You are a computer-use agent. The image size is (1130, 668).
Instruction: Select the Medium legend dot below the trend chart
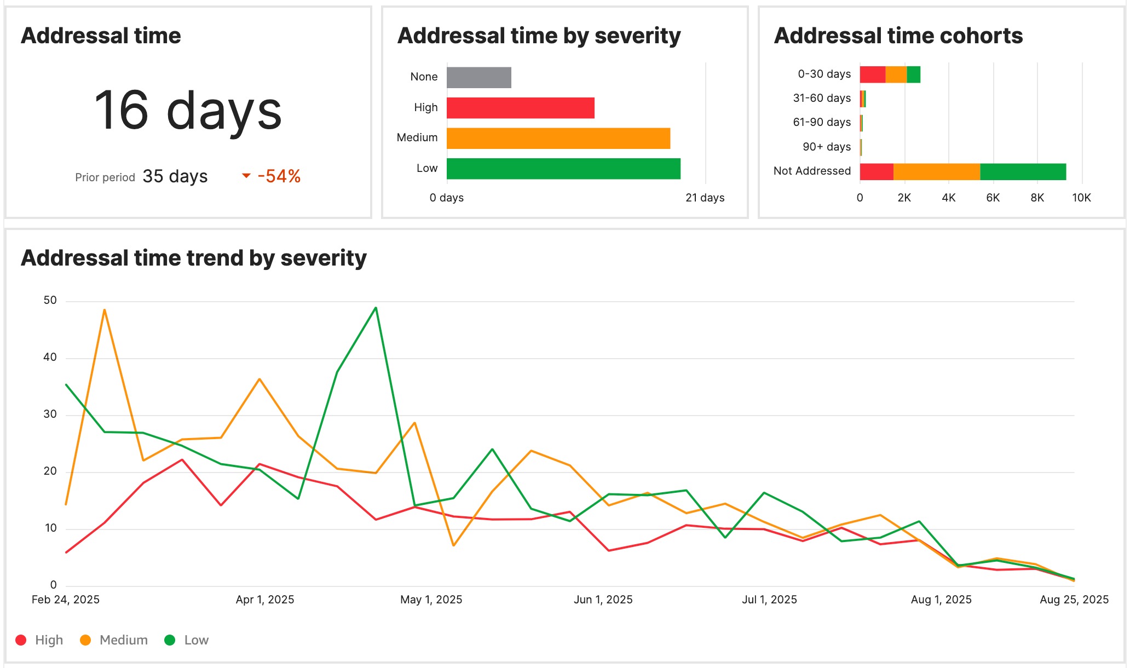click(x=85, y=640)
